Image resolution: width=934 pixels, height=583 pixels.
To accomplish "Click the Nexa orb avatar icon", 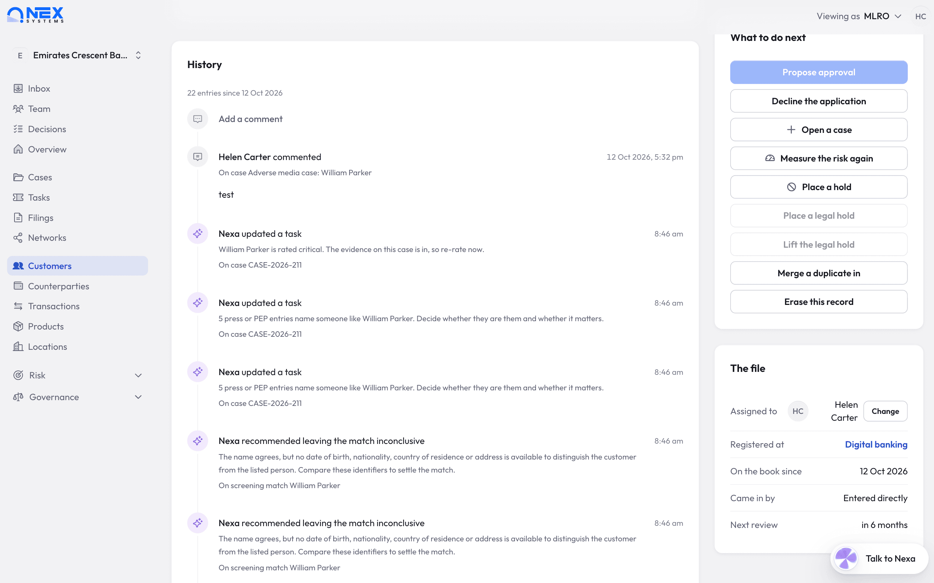I will click(846, 558).
